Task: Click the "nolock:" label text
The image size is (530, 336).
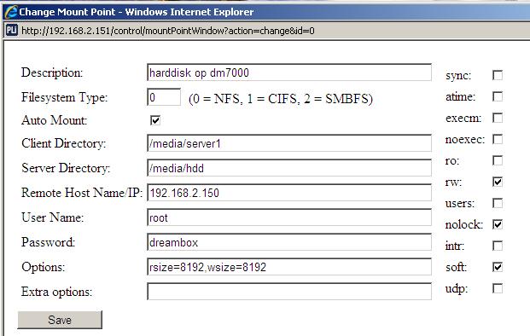Action: pos(464,224)
